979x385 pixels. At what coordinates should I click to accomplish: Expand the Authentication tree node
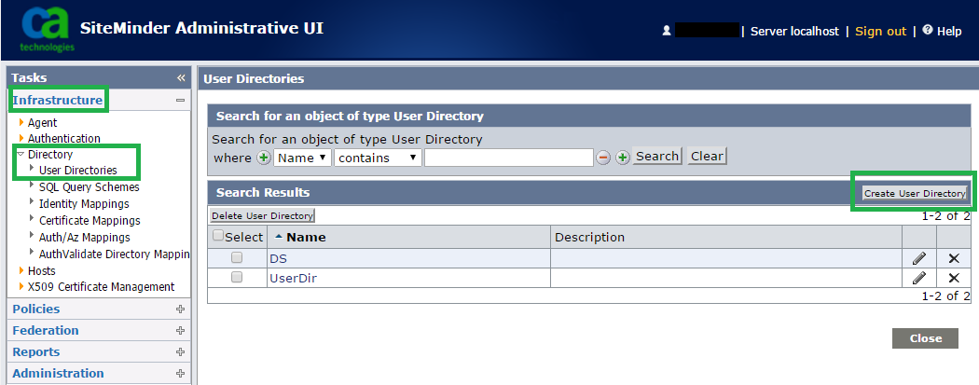pyautogui.click(x=21, y=138)
